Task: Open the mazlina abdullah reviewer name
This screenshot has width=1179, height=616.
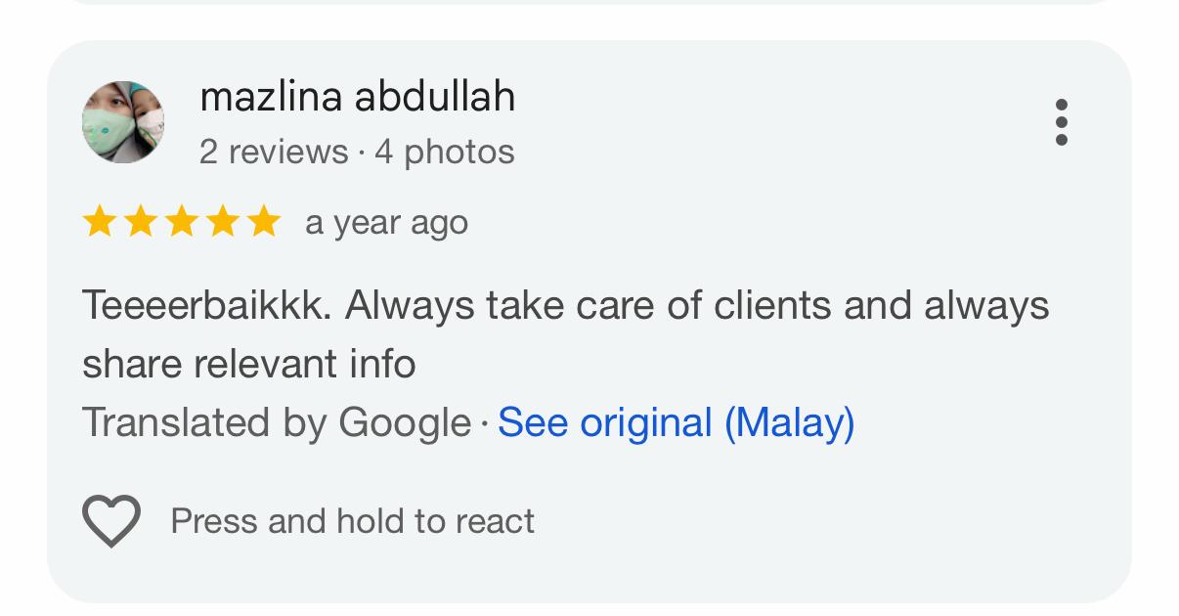Action: tap(357, 97)
